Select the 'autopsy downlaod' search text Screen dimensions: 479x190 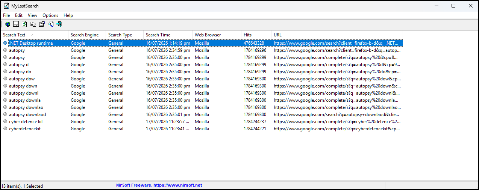pyautogui.click(x=27, y=115)
